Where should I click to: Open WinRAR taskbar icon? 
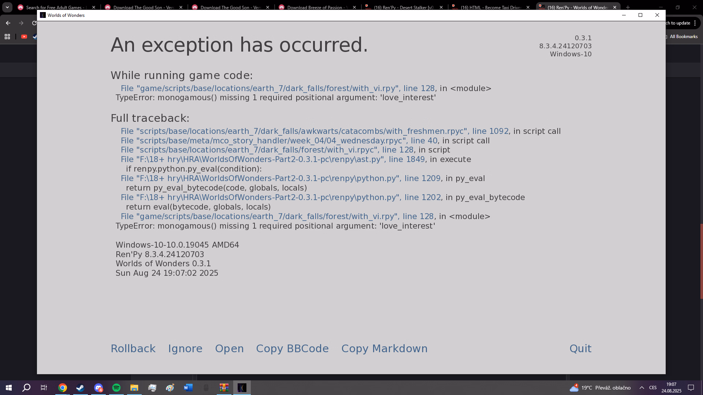[224, 388]
